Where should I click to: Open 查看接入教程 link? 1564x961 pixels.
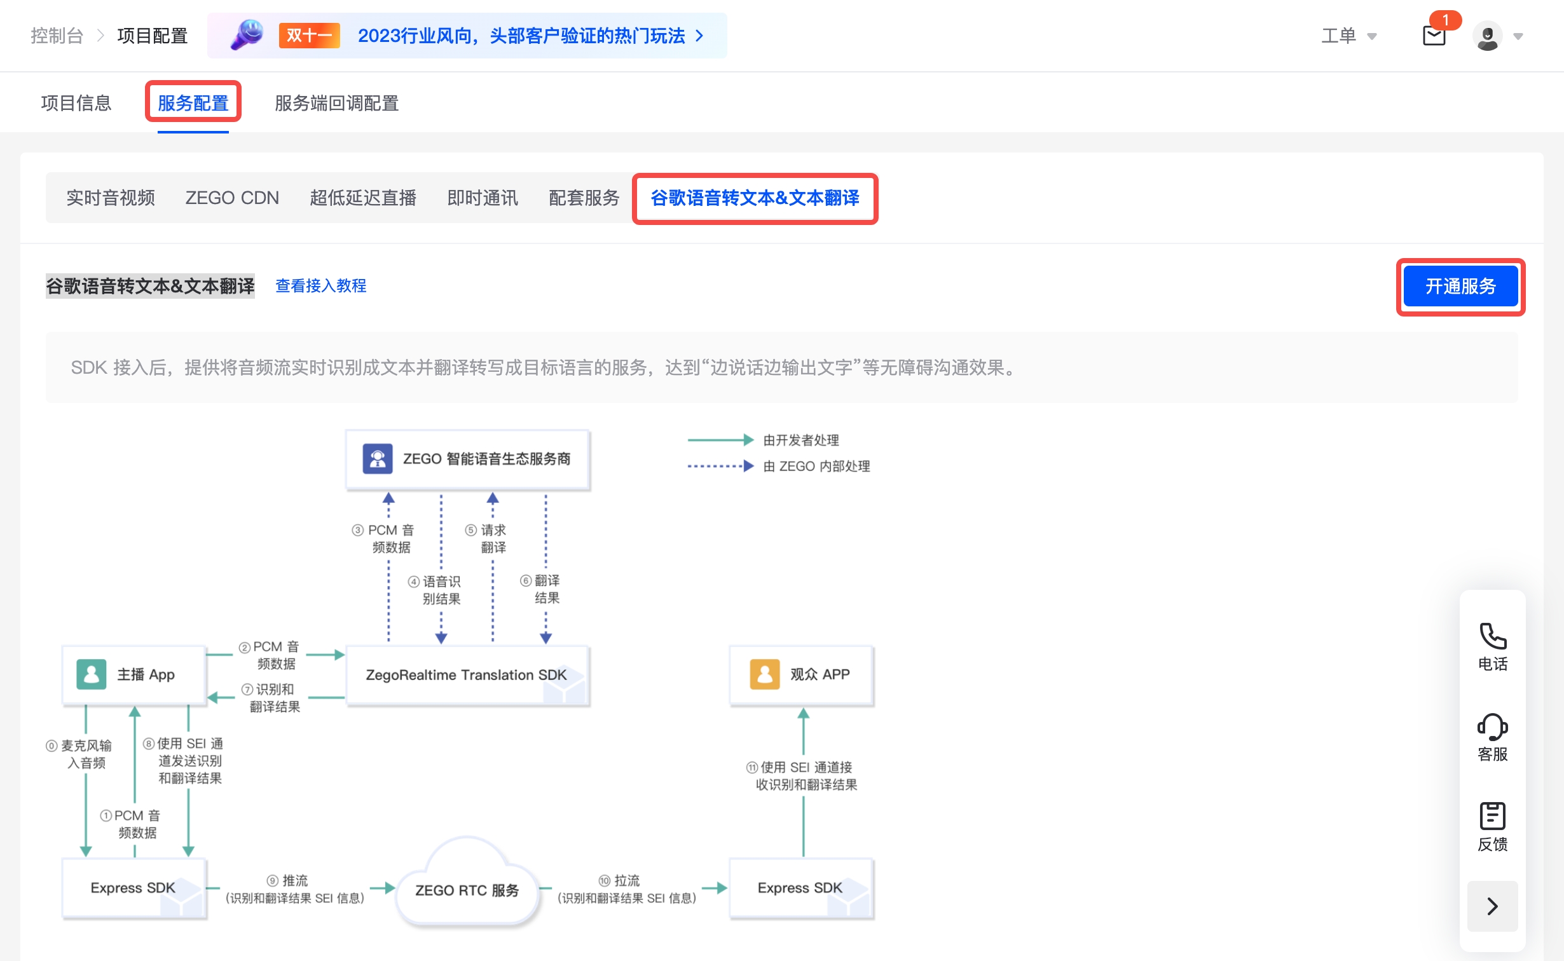[320, 285]
